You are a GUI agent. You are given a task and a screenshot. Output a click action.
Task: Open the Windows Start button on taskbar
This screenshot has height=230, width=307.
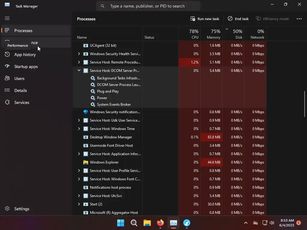click(x=121, y=223)
